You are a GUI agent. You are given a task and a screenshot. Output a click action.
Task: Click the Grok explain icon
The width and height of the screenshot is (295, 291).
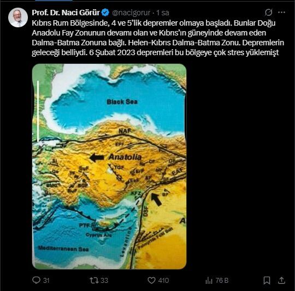coord(268,13)
